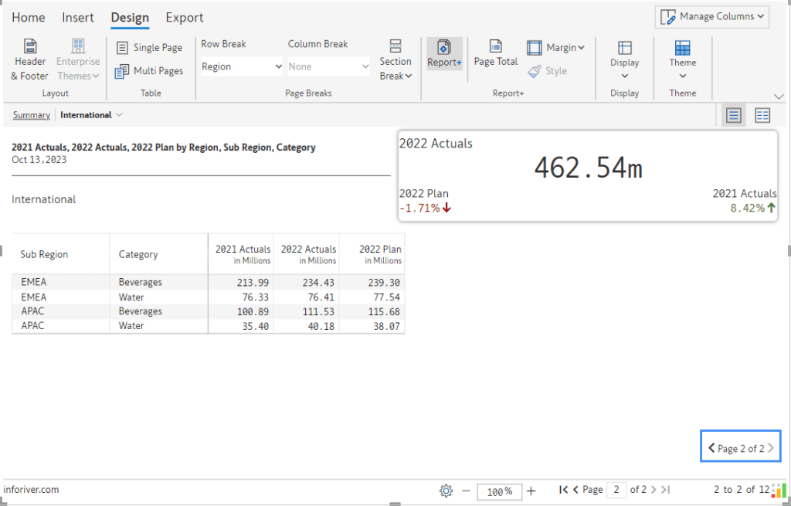
Task: Decrease zoom using the minus control
Action: [466, 491]
